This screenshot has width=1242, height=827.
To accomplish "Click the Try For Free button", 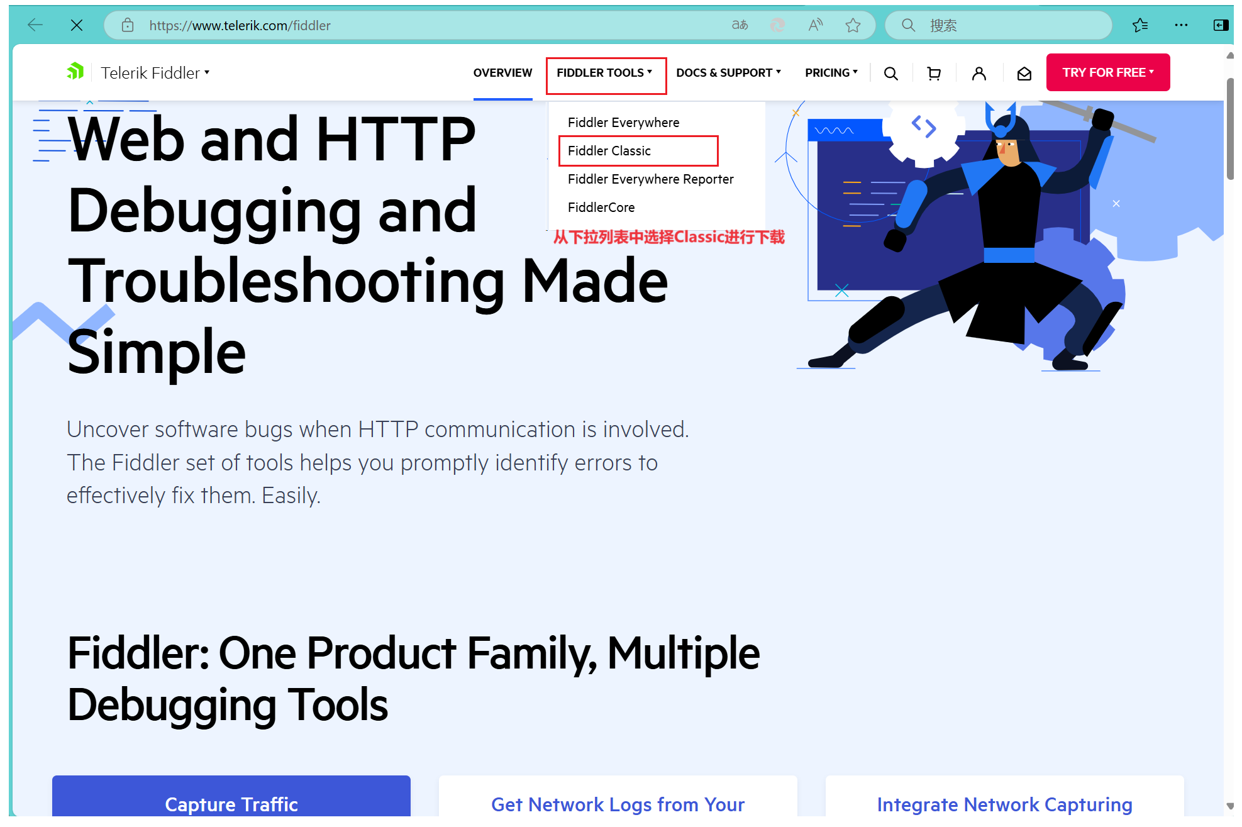I will pyautogui.click(x=1107, y=73).
